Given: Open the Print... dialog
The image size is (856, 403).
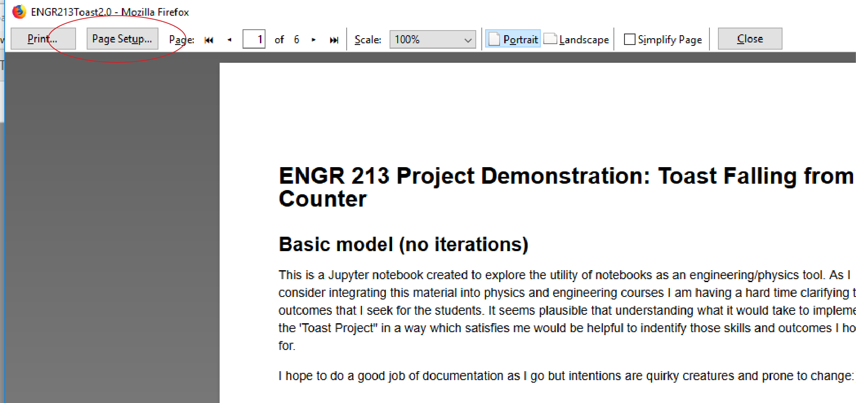Looking at the screenshot, I should [x=43, y=39].
